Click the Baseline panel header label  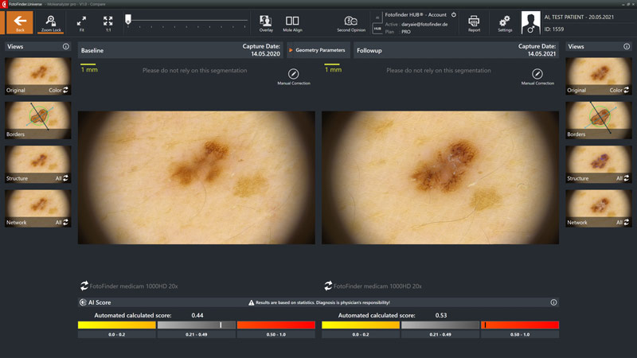point(92,51)
